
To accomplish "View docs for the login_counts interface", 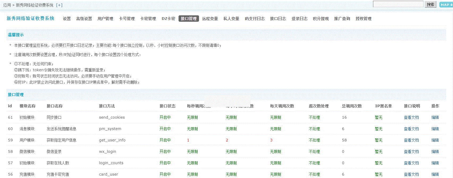I will 411,163.
